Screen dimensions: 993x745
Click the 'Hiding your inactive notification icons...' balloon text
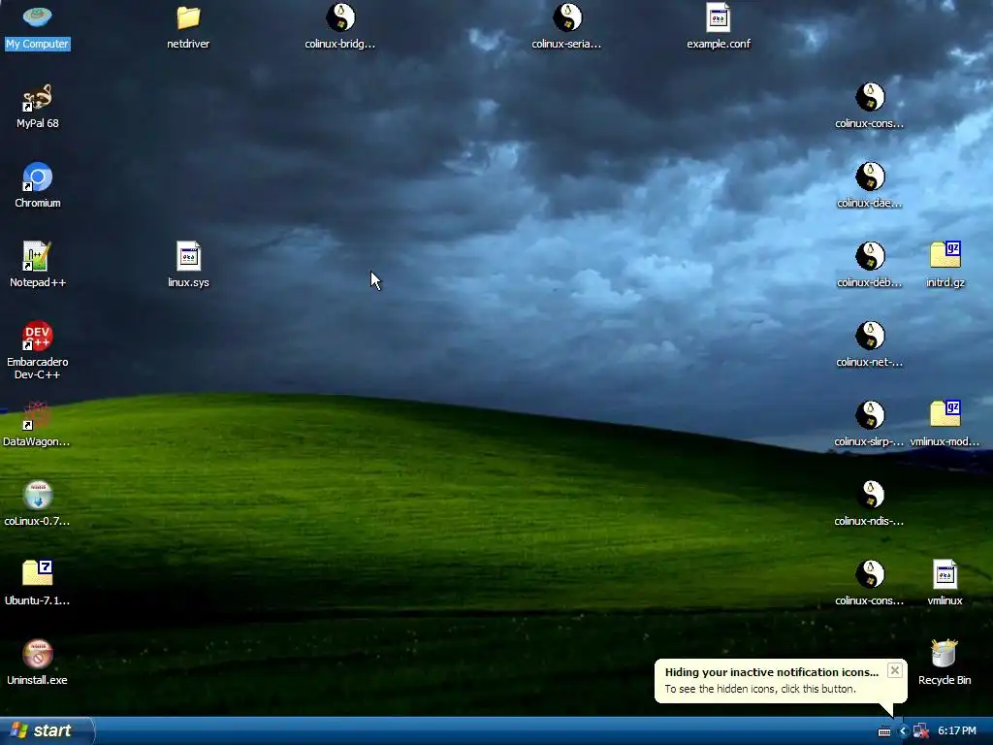(771, 673)
